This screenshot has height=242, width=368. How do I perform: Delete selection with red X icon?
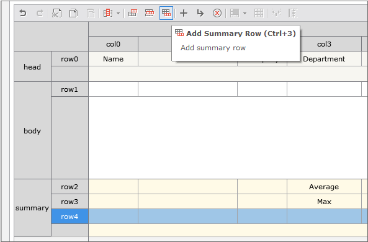[x=217, y=13]
